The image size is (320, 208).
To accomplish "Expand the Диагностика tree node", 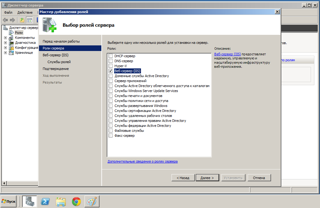I will click(x=5, y=43).
